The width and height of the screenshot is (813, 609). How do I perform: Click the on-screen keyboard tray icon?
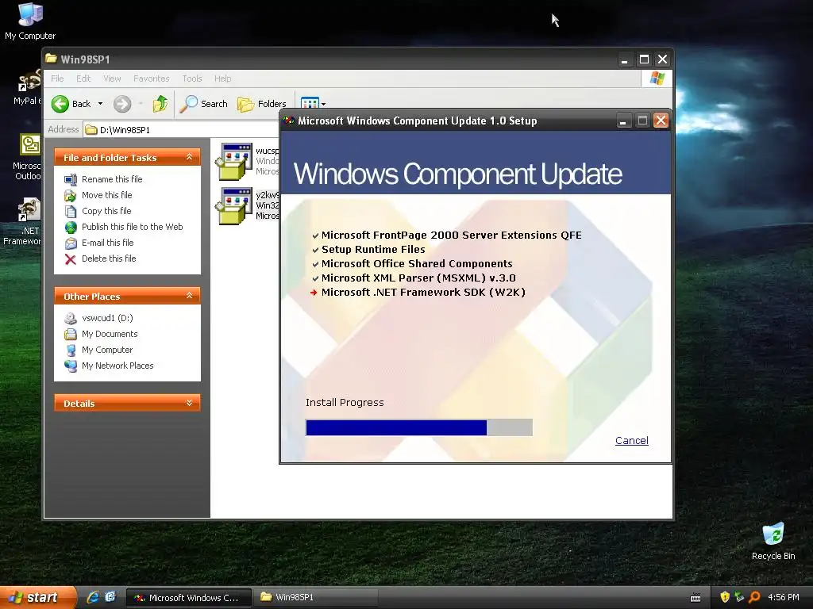click(695, 598)
